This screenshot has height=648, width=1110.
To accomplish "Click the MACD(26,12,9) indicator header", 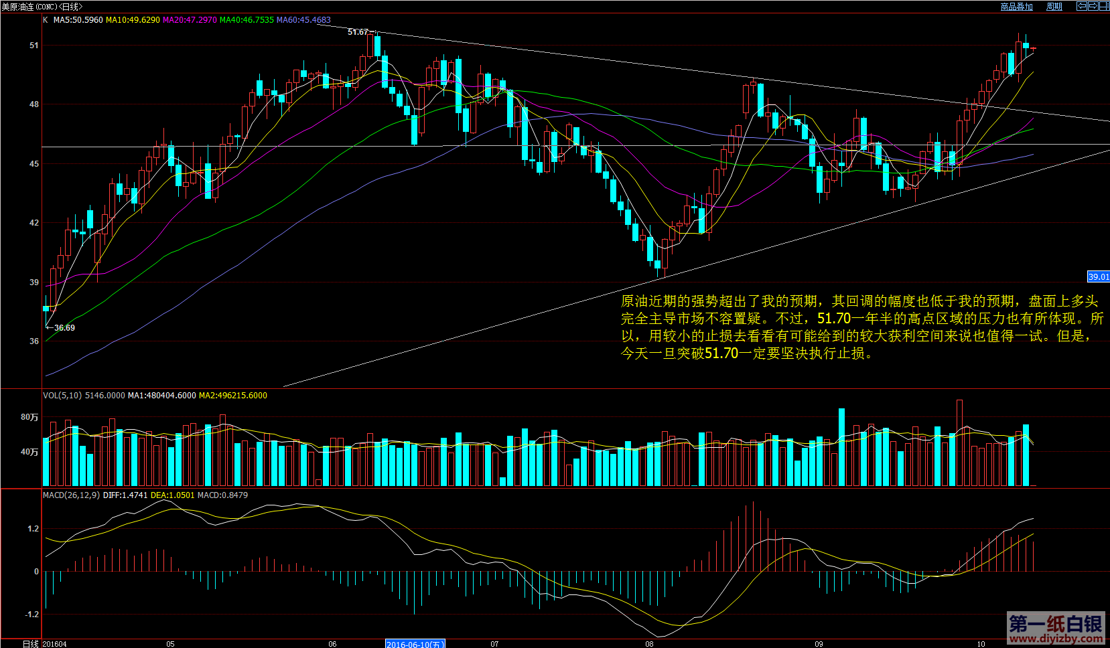I will point(71,495).
